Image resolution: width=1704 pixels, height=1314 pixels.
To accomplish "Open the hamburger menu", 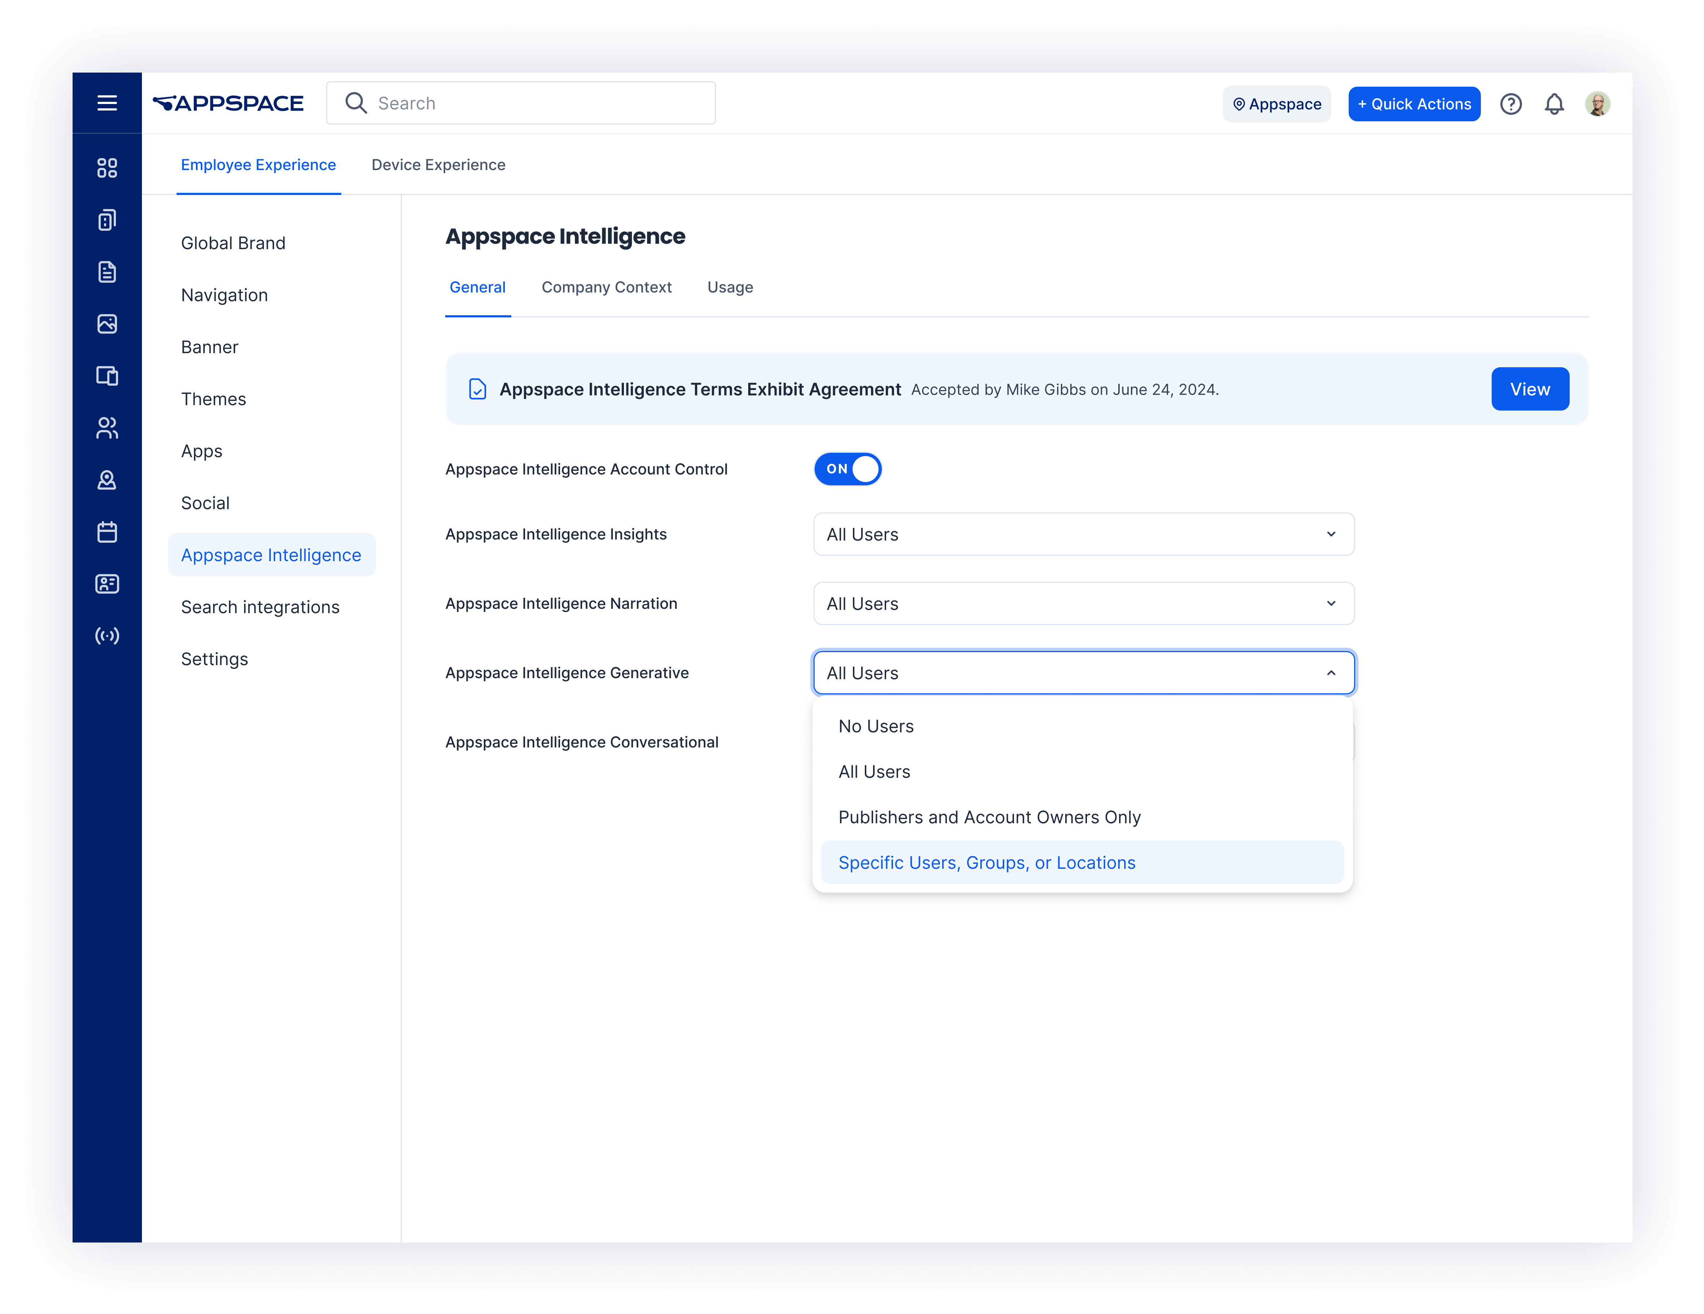I will pyautogui.click(x=107, y=103).
